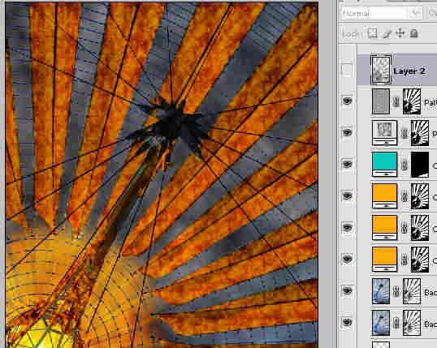This screenshot has height=348, width=437.
Task: Select the lower Background copy layer's mask
Action: pos(412,323)
